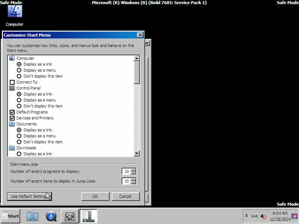Screen dimensions: 299x224
Task: Click the 'Control Panel' list entry label
Action: coord(28,88)
